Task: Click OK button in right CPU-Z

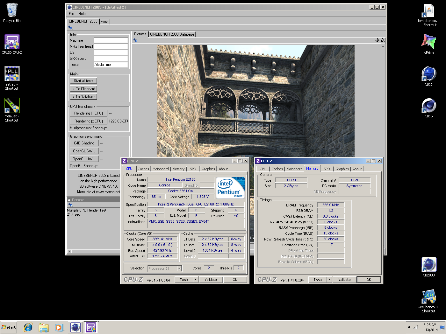Action: [369, 280]
